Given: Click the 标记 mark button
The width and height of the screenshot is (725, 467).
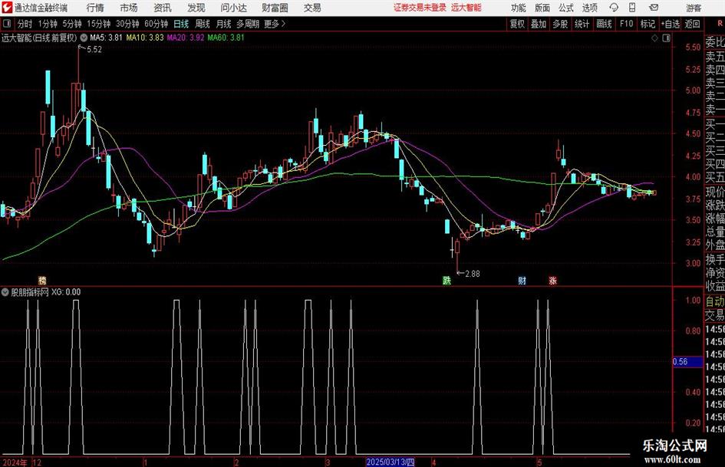Looking at the screenshot, I should (648, 24).
